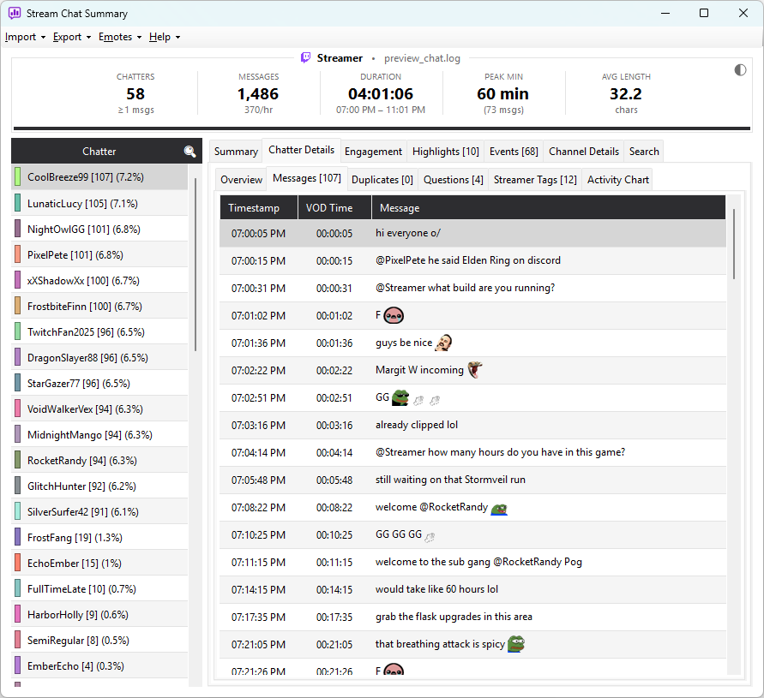The width and height of the screenshot is (764, 698).
Task: Click PixelPete's orange color swatch
Action: tap(17, 254)
